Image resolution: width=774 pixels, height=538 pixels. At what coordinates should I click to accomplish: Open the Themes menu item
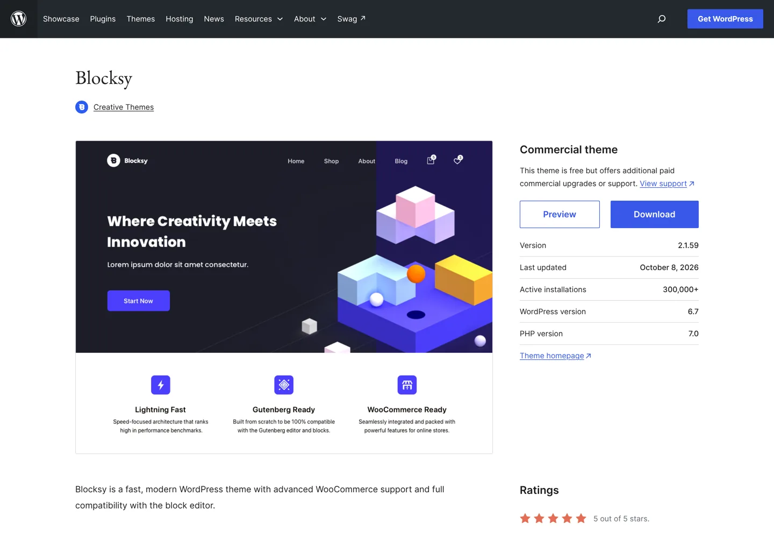141,19
